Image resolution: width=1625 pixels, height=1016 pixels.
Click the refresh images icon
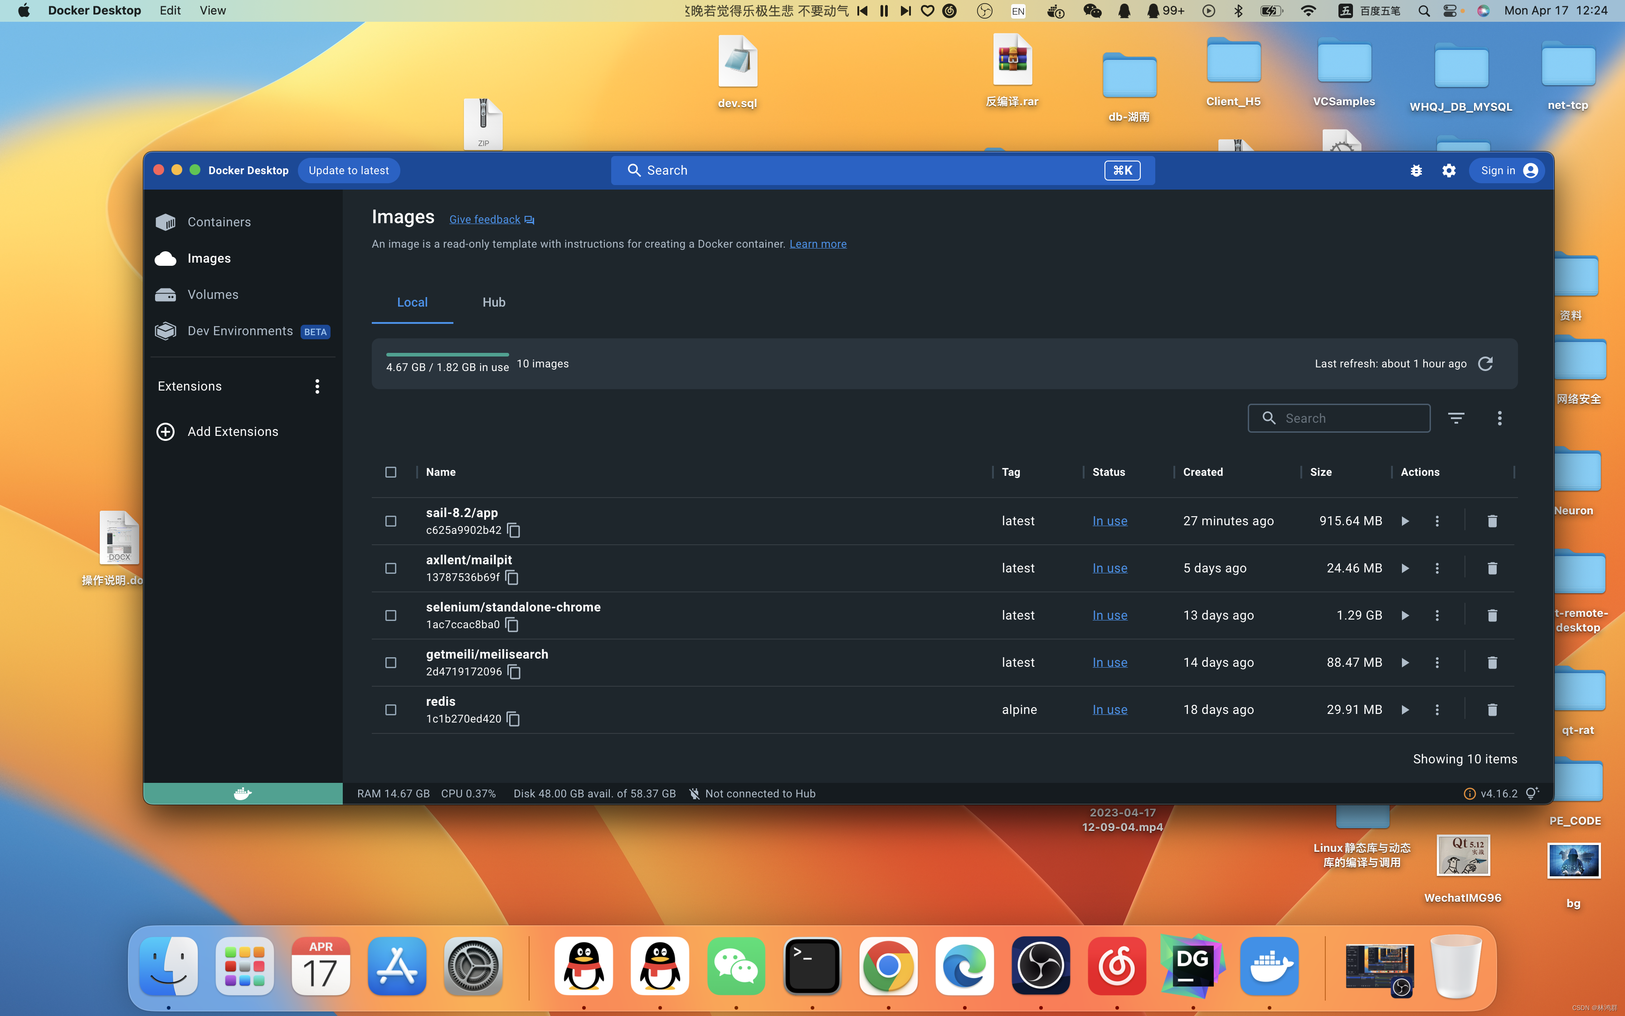tap(1485, 363)
